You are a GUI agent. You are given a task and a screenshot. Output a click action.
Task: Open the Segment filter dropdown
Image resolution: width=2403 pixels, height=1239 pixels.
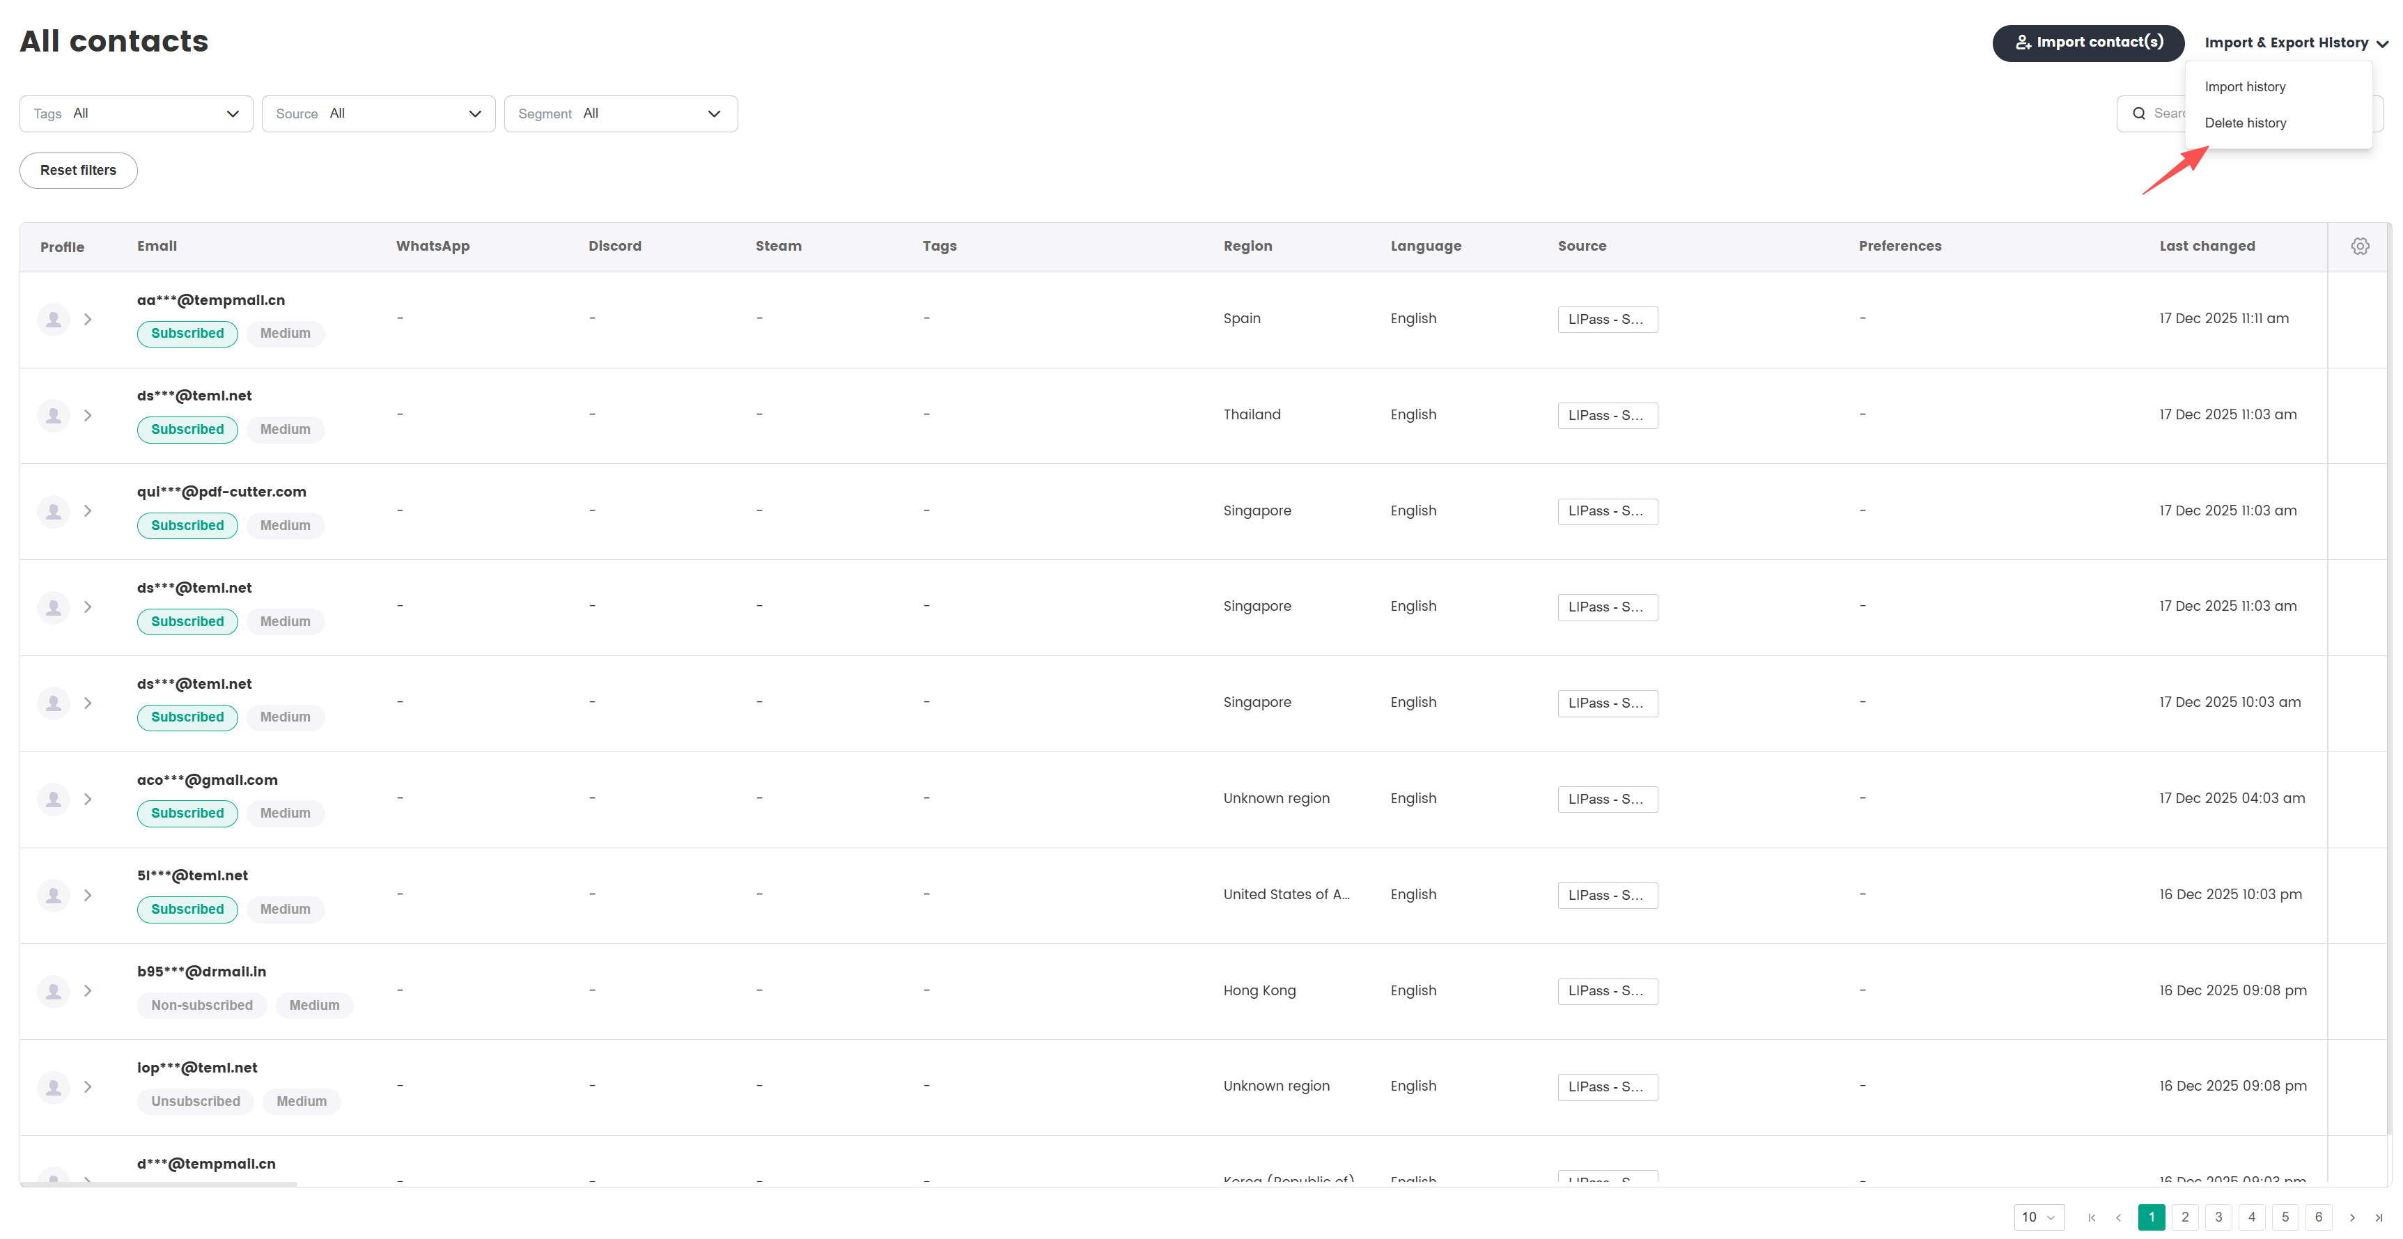621,114
